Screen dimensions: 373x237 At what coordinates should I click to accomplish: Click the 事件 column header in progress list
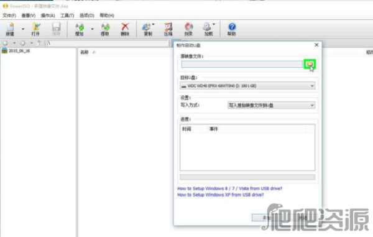(x=214, y=129)
